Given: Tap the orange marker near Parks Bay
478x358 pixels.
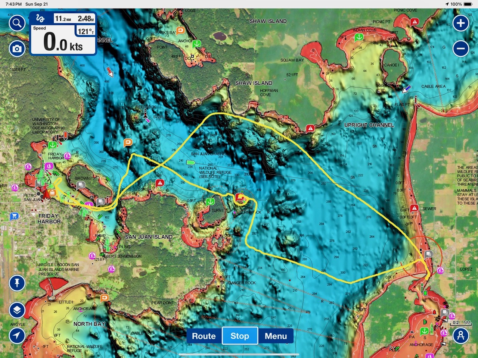Looking at the screenshot, I should pyautogui.click(x=180, y=31).
